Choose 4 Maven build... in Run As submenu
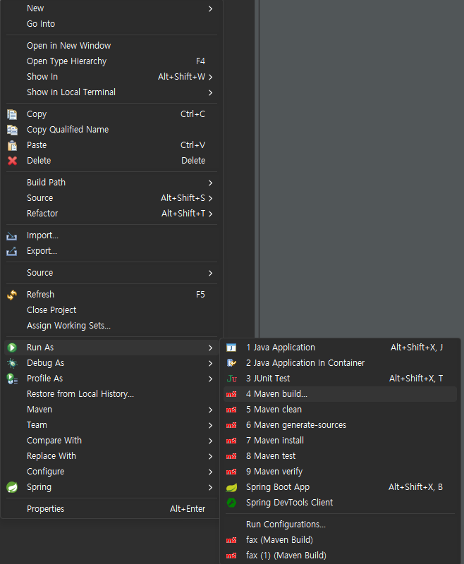The image size is (464, 564). pyautogui.click(x=340, y=394)
